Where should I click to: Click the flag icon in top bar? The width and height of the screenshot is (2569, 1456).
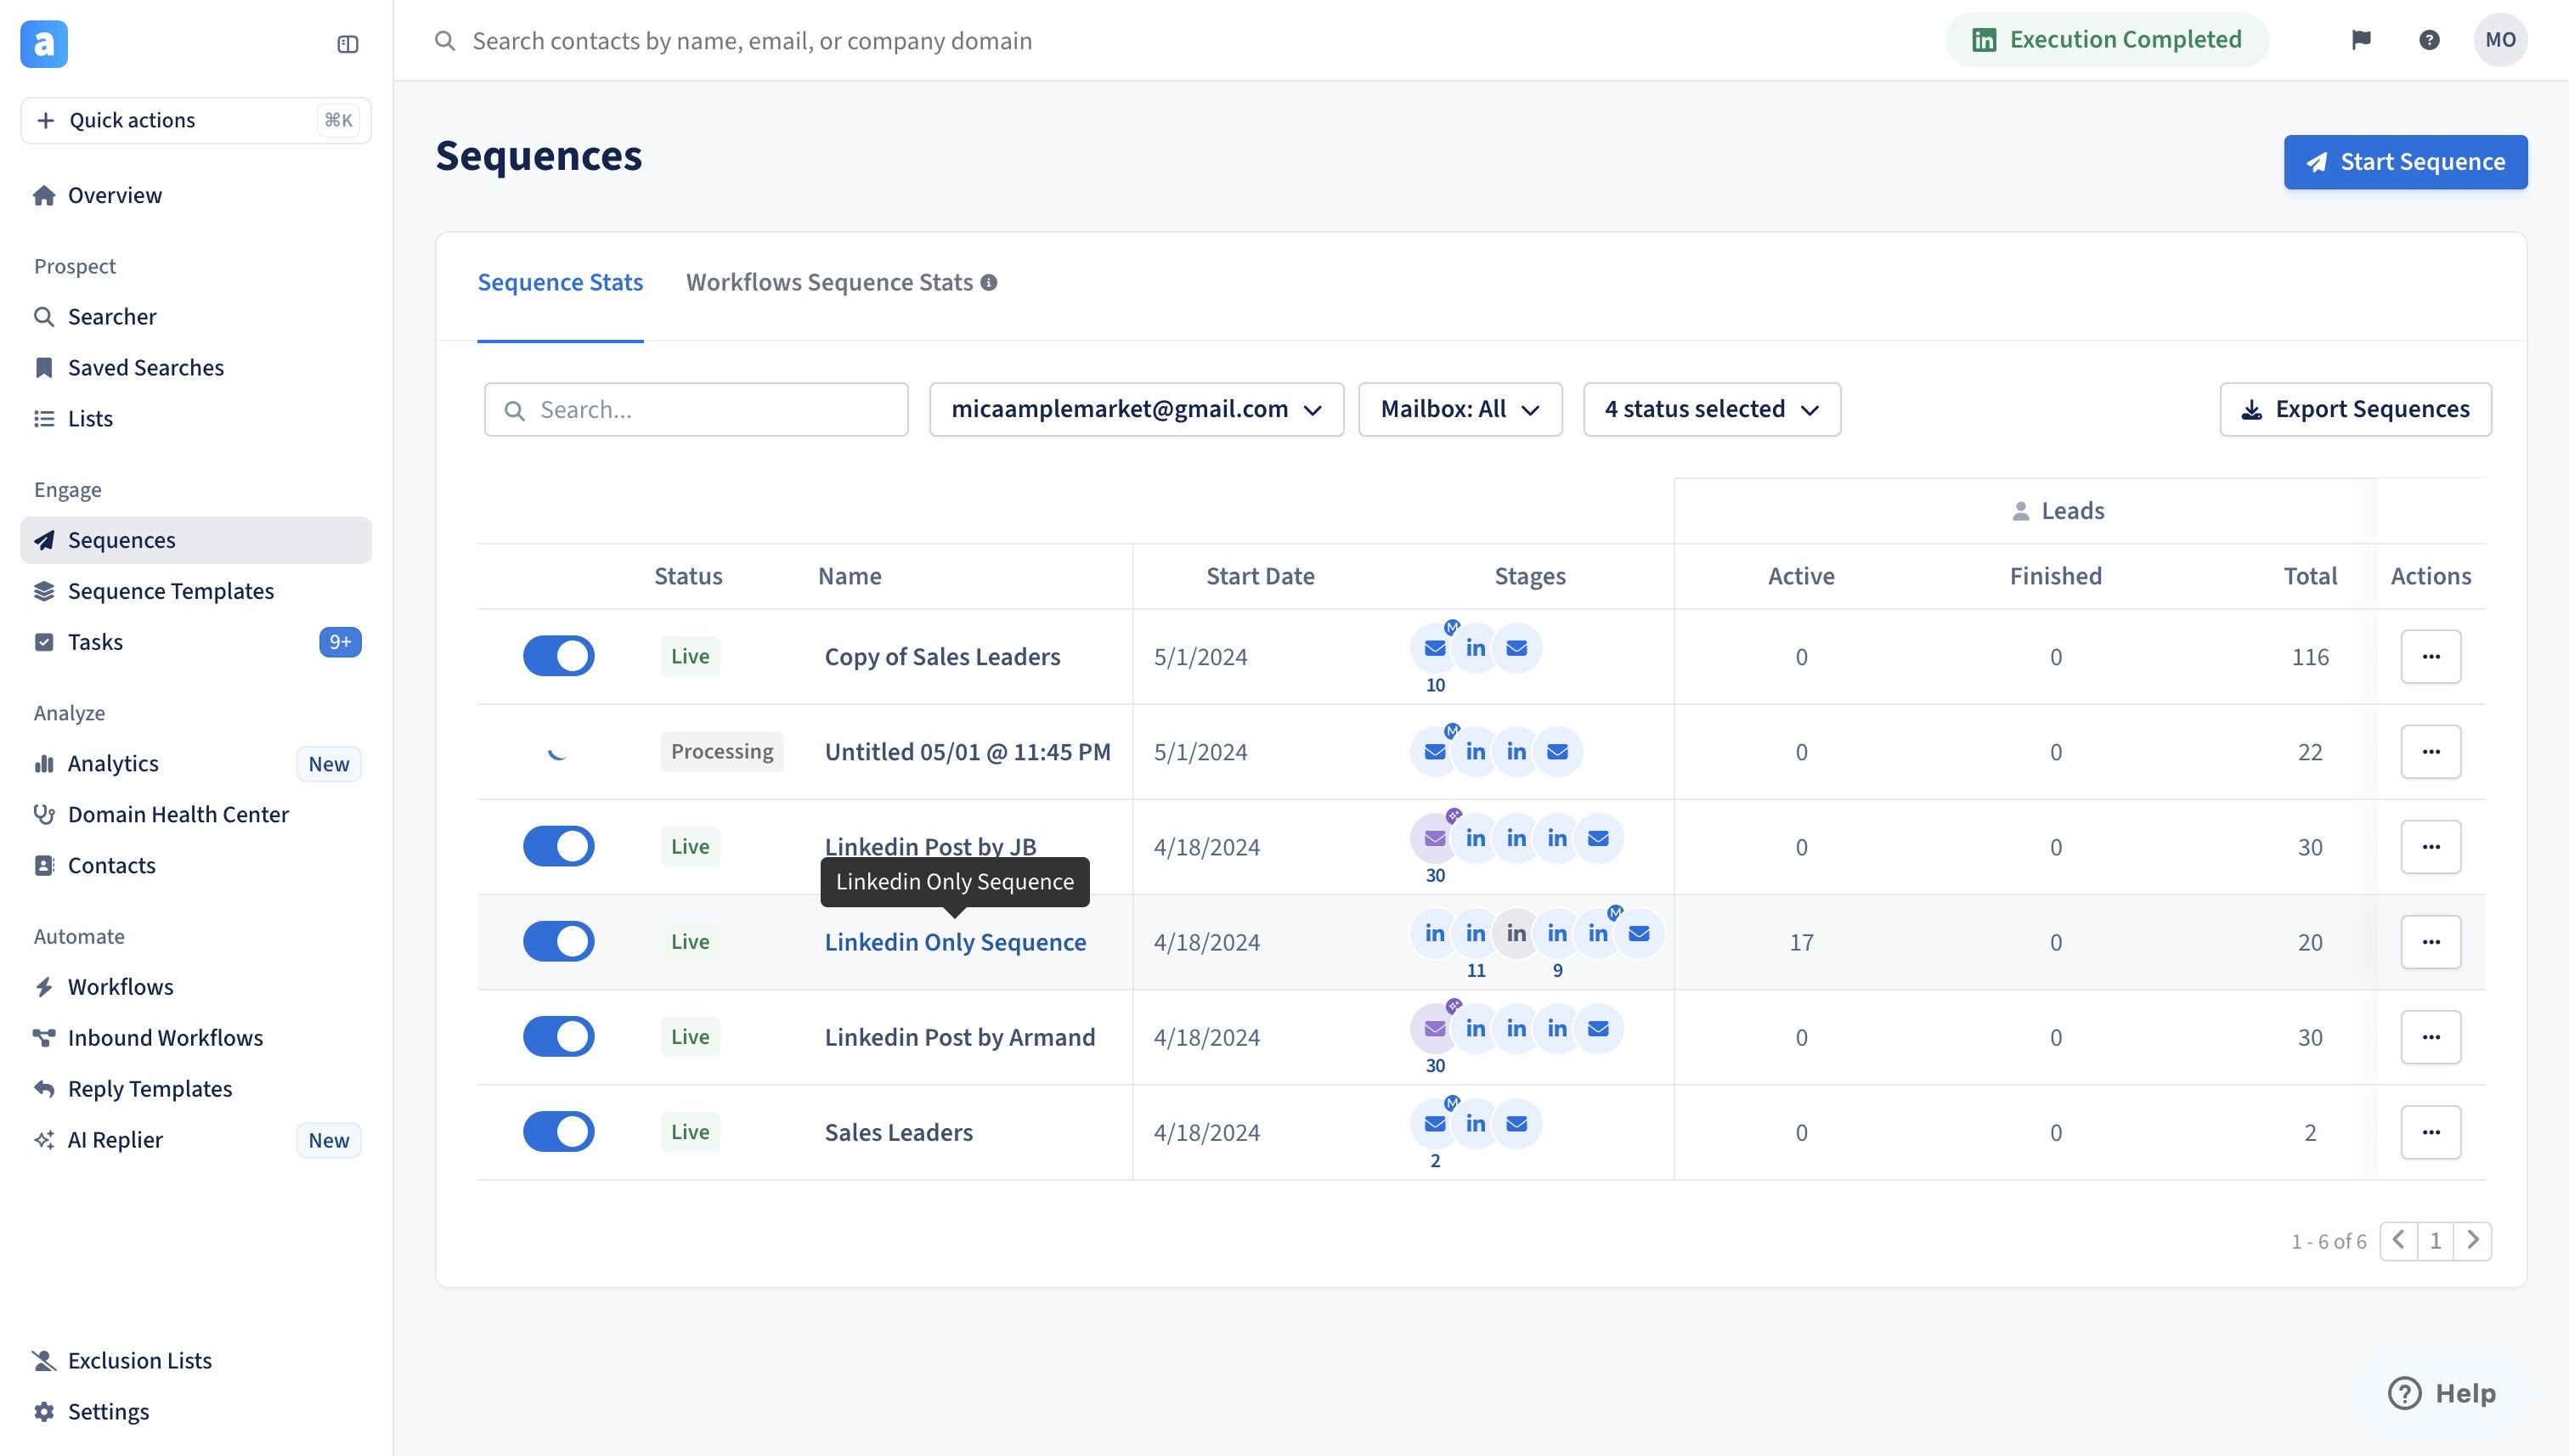pos(2360,40)
